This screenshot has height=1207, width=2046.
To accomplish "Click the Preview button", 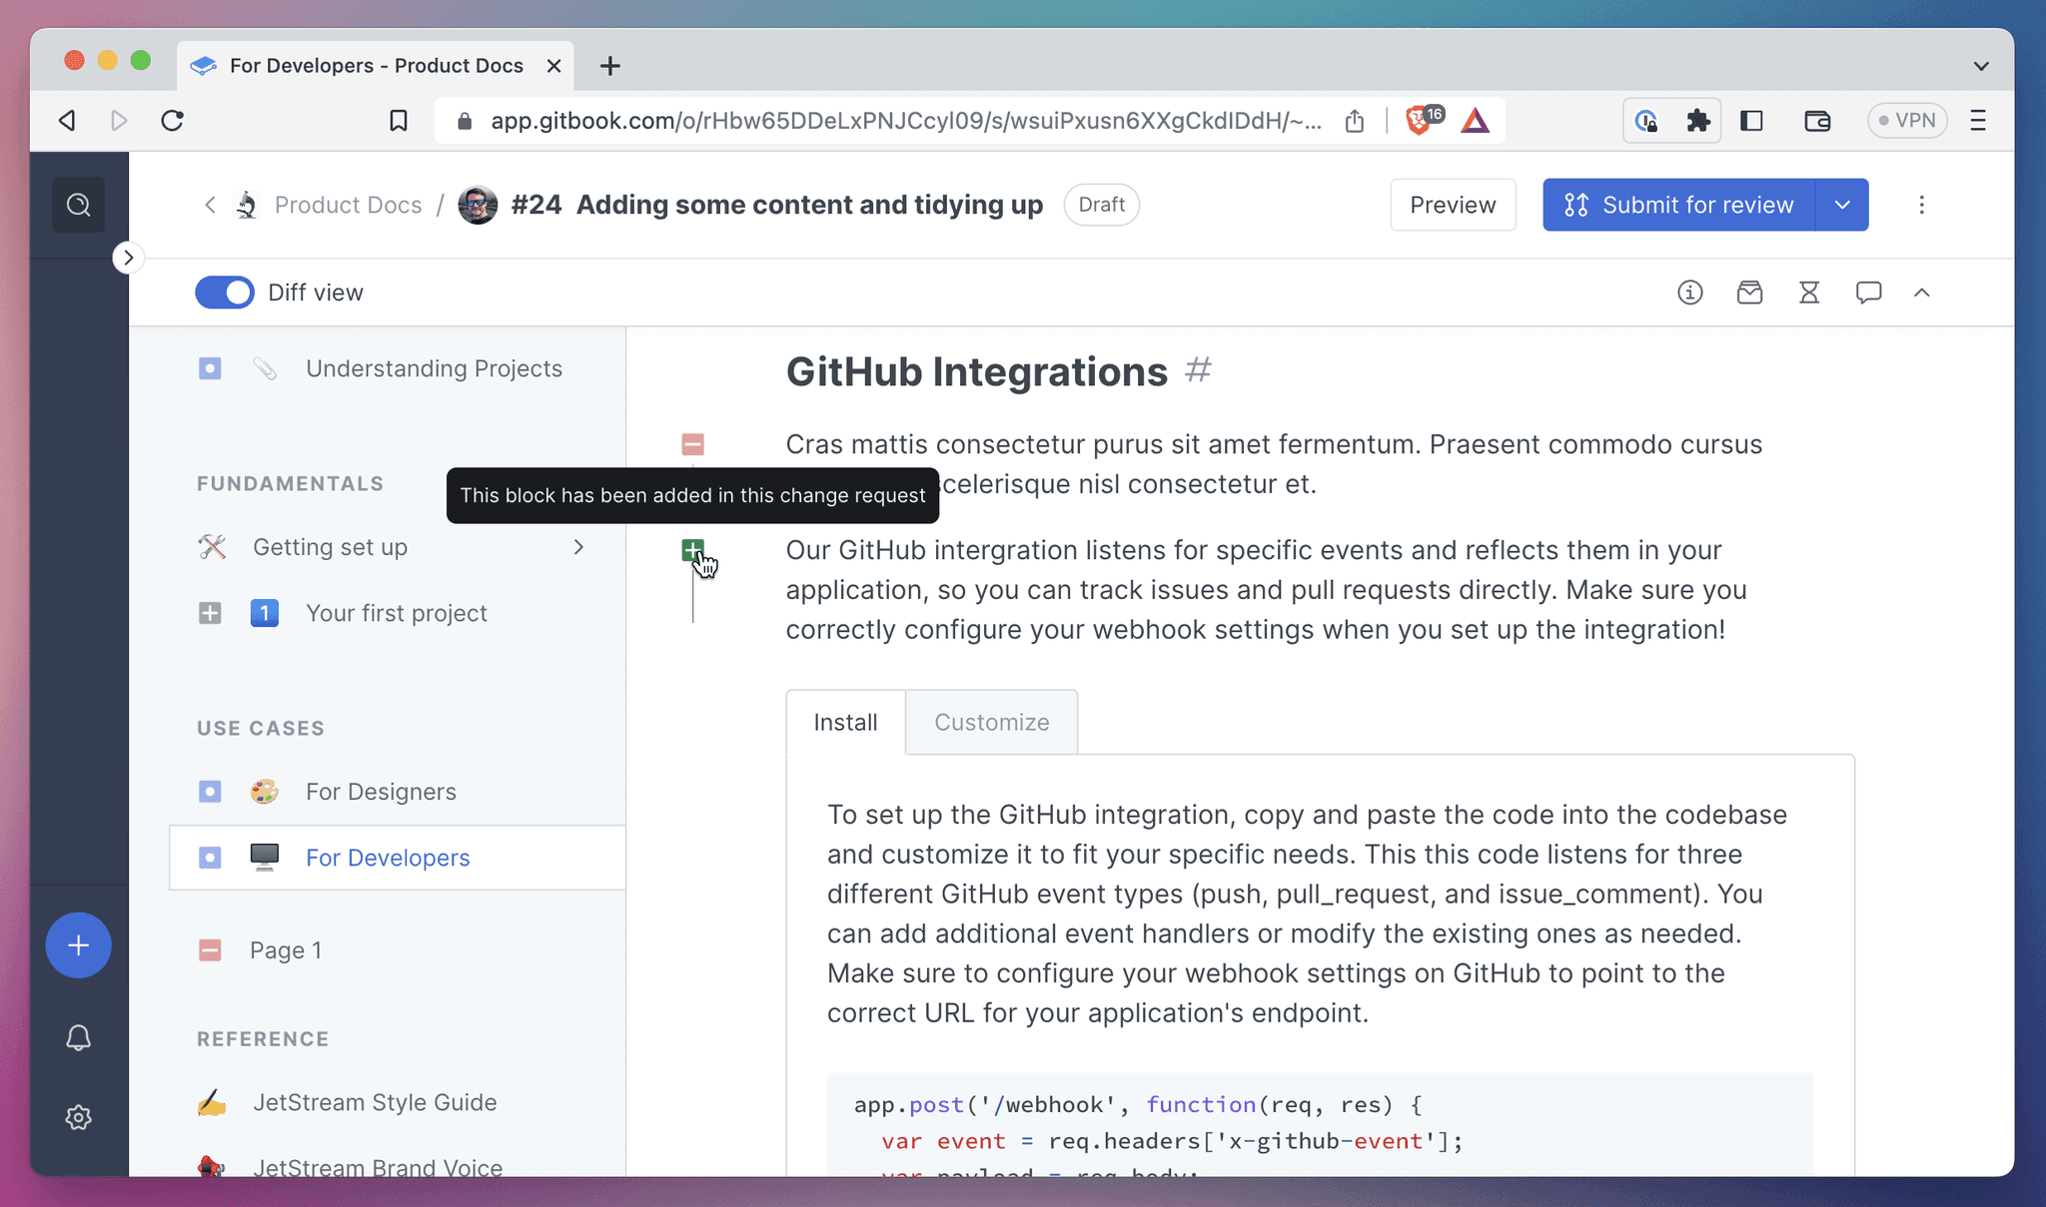I will click(x=1453, y=204).
